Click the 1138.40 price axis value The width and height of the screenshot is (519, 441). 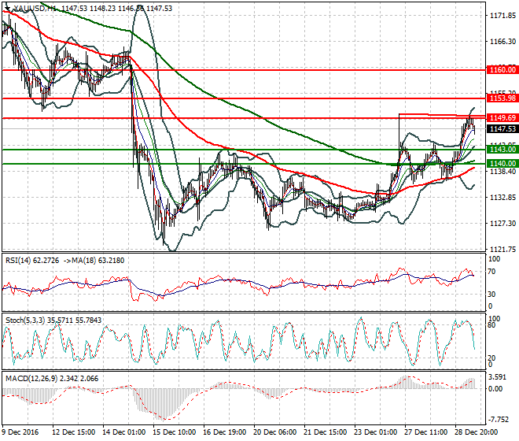(502, 171)
